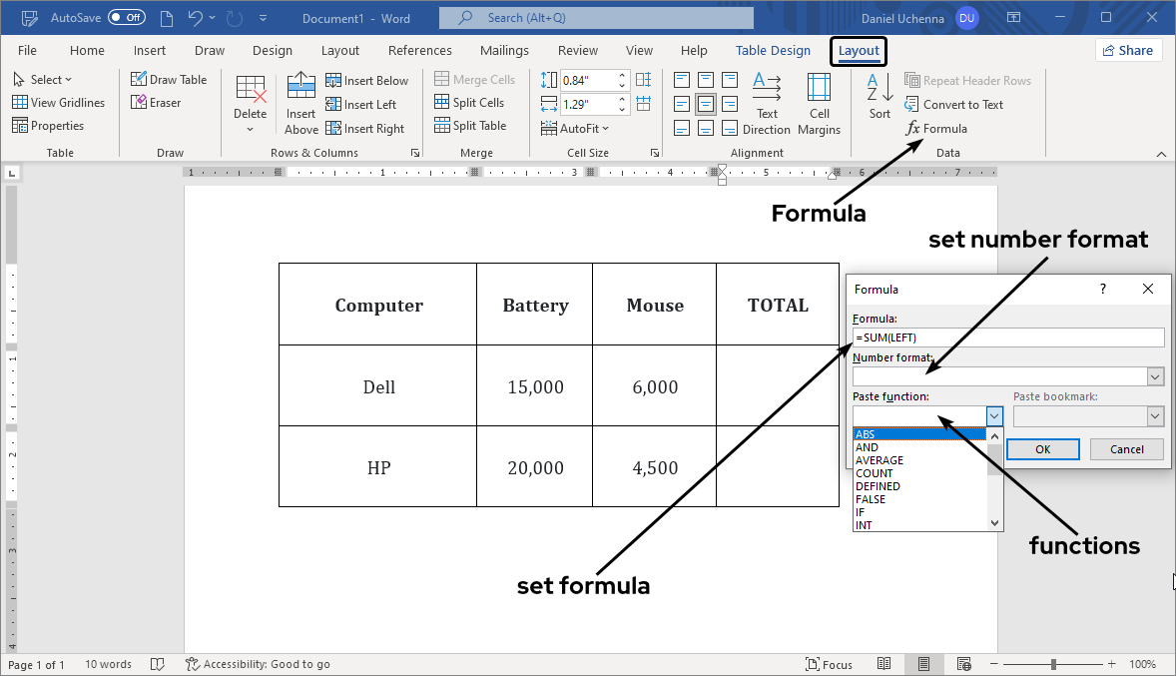This screenshot has height=676, width=1176.
Task: Enable Focus mode in the status bar
Action: click(x=829, y=664)
